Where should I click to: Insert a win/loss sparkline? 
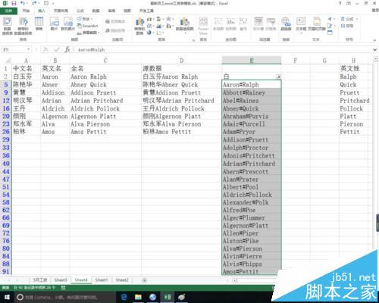point(243,24)
